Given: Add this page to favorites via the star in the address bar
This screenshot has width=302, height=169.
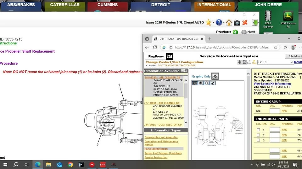Looking at the screenshot, I should click(276, 47).
